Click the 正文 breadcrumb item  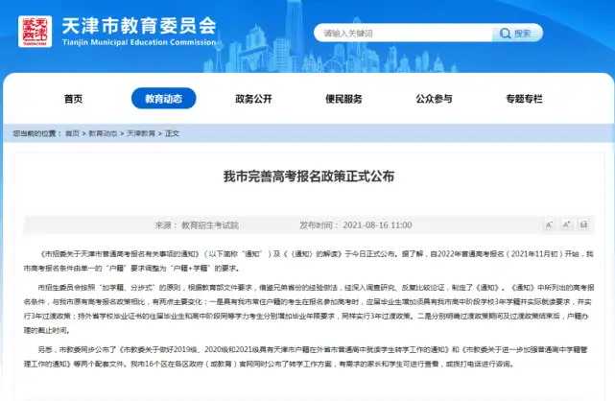coord(172,133)
